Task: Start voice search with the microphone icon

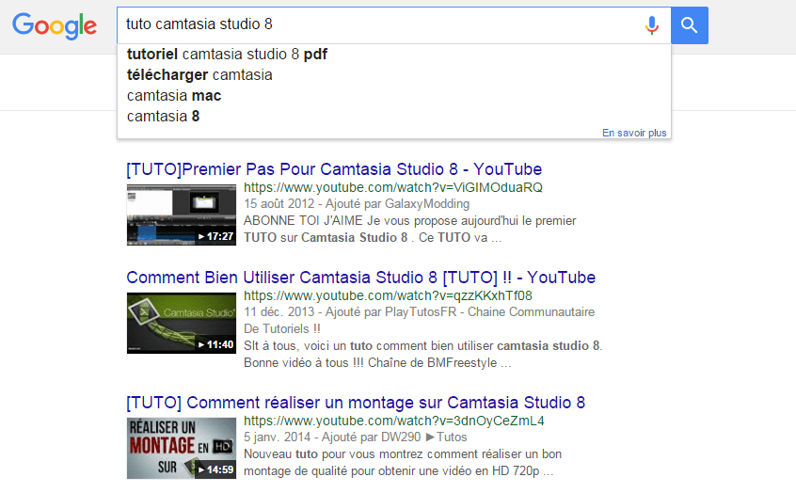Action: [x=652, y=24]
